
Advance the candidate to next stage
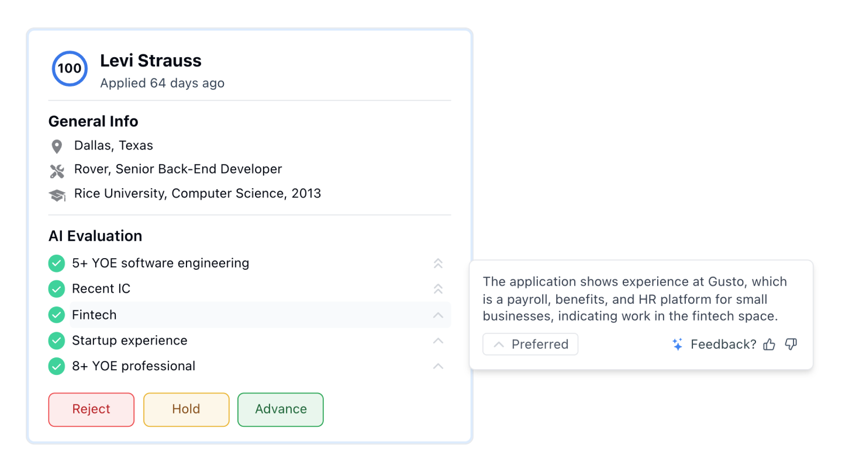click(x=281, y=409)
